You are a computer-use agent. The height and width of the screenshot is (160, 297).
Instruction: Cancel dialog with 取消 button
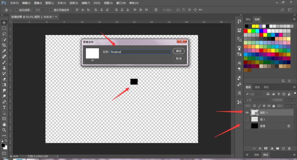tap(179, 59)
